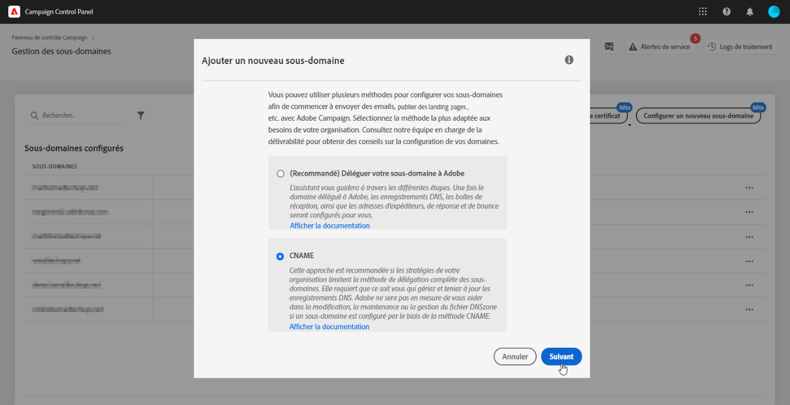Go to Panneau de contrôle Campaign breadcrumb
Screen dimensions: 790x405
tap(50, 38)
